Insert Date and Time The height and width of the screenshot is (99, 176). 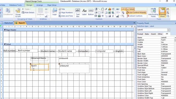click(66, 16)
